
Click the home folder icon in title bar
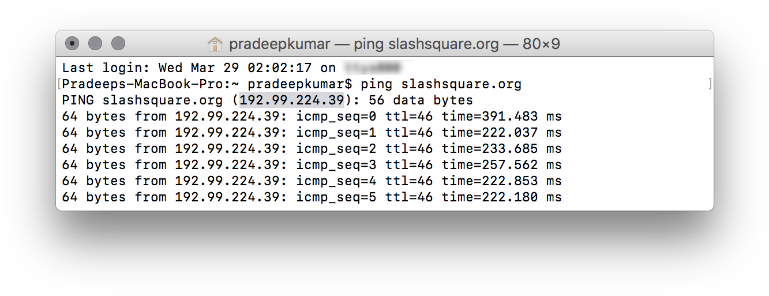(x=215, y=44)
